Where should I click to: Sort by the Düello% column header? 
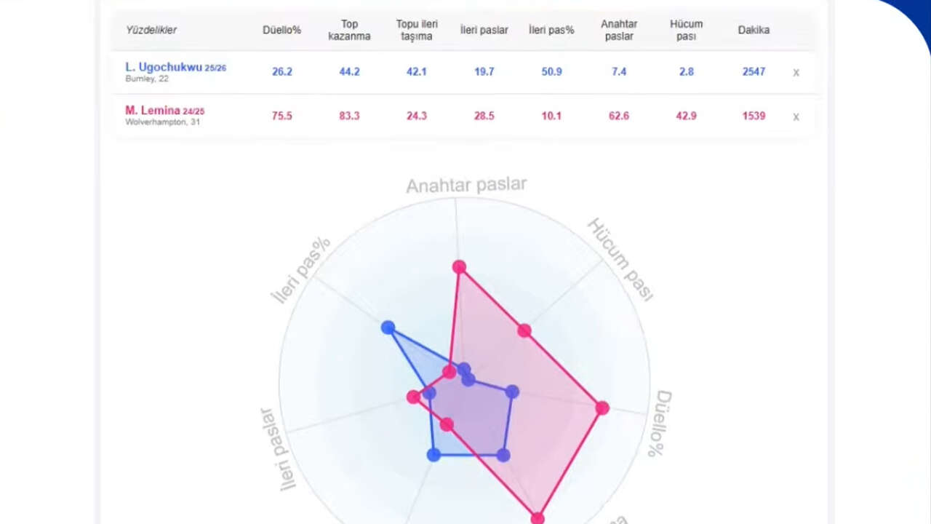coord(281,30)
